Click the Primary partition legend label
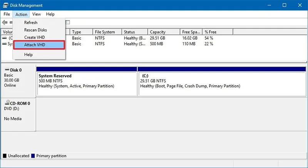 click(x=51, y=156)
